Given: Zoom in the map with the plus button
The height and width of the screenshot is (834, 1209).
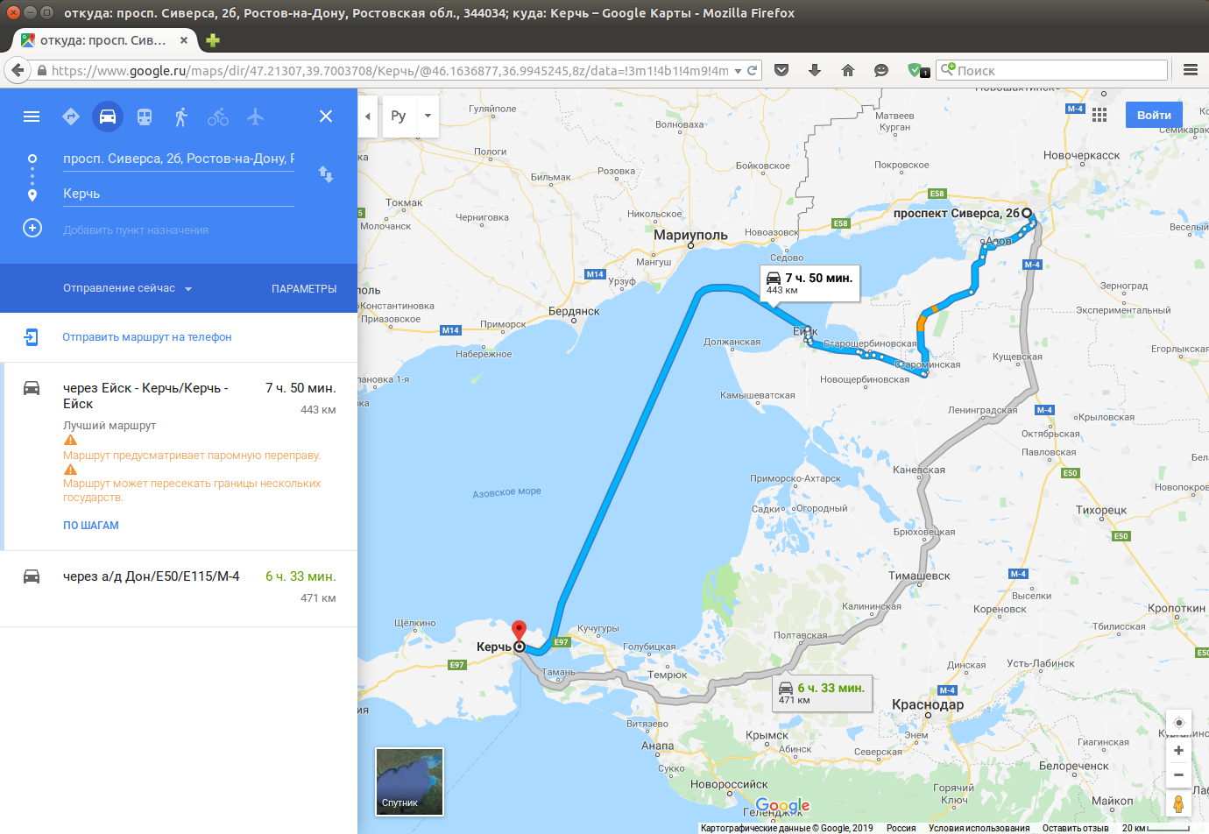Looking at the screenshot, I should (1178, 751).
